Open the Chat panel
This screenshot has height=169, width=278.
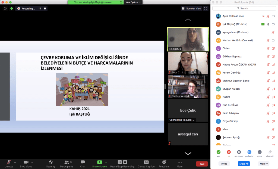[x=83, y=162]
